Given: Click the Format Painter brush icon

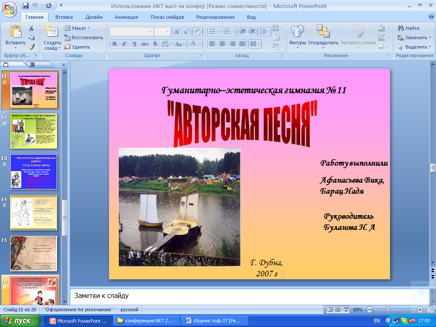Looking at the screenshot, I should coord(32,47).
